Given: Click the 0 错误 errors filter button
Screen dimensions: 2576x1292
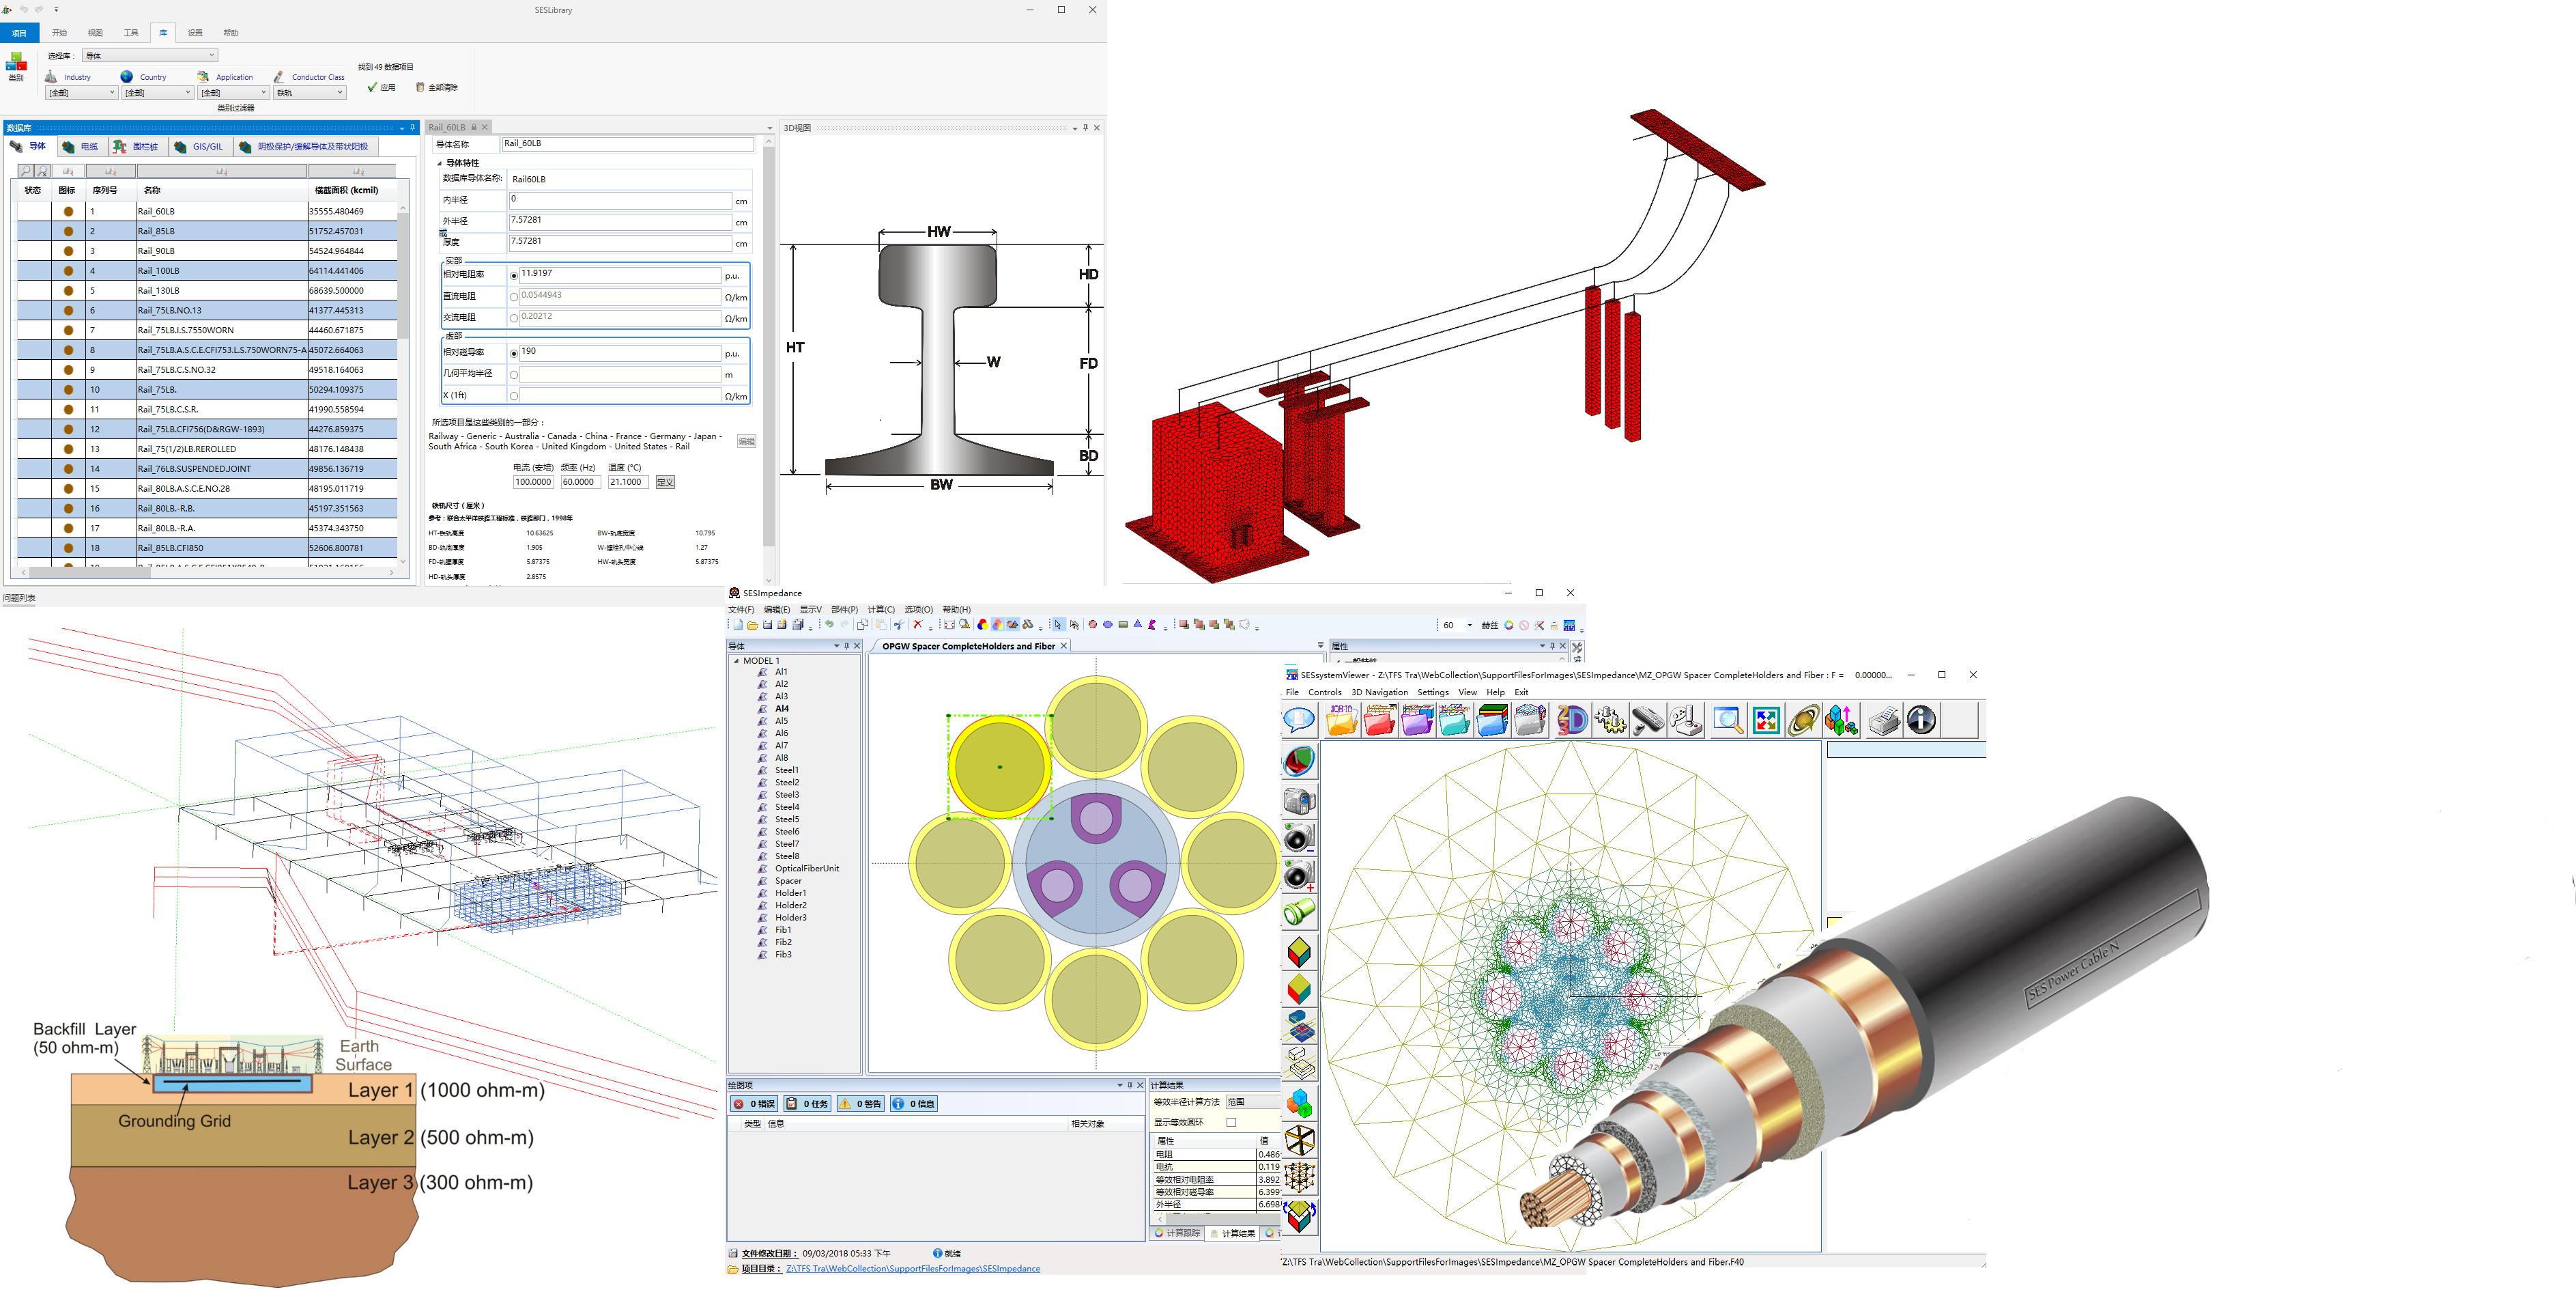Looking at the screenshot, I should 754,1104.
